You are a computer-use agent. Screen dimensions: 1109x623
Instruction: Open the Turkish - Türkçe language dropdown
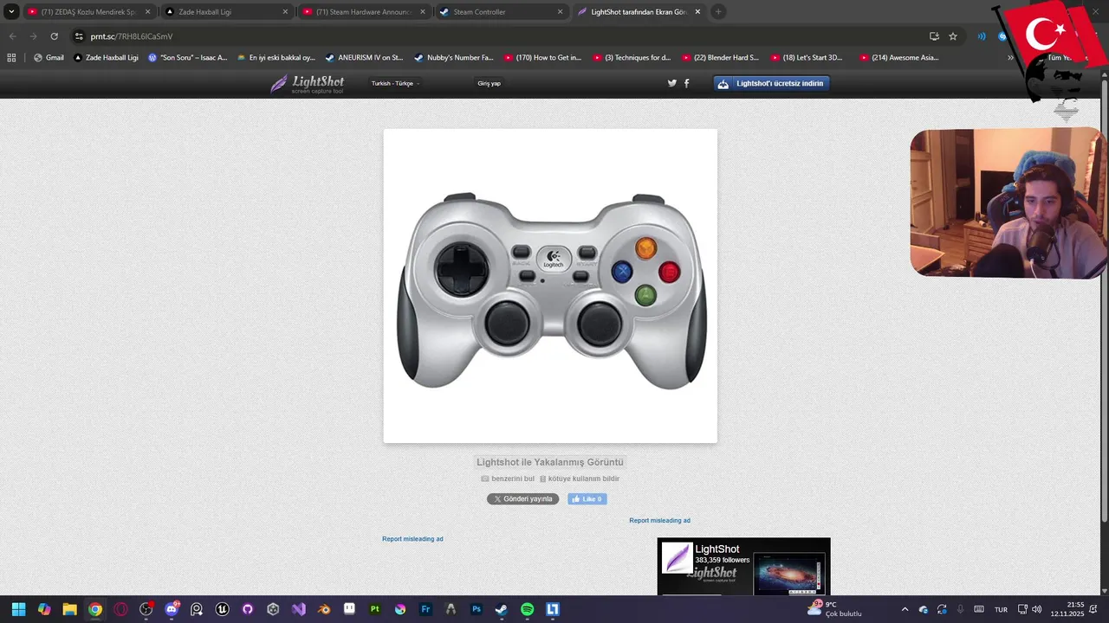[395, 83]
